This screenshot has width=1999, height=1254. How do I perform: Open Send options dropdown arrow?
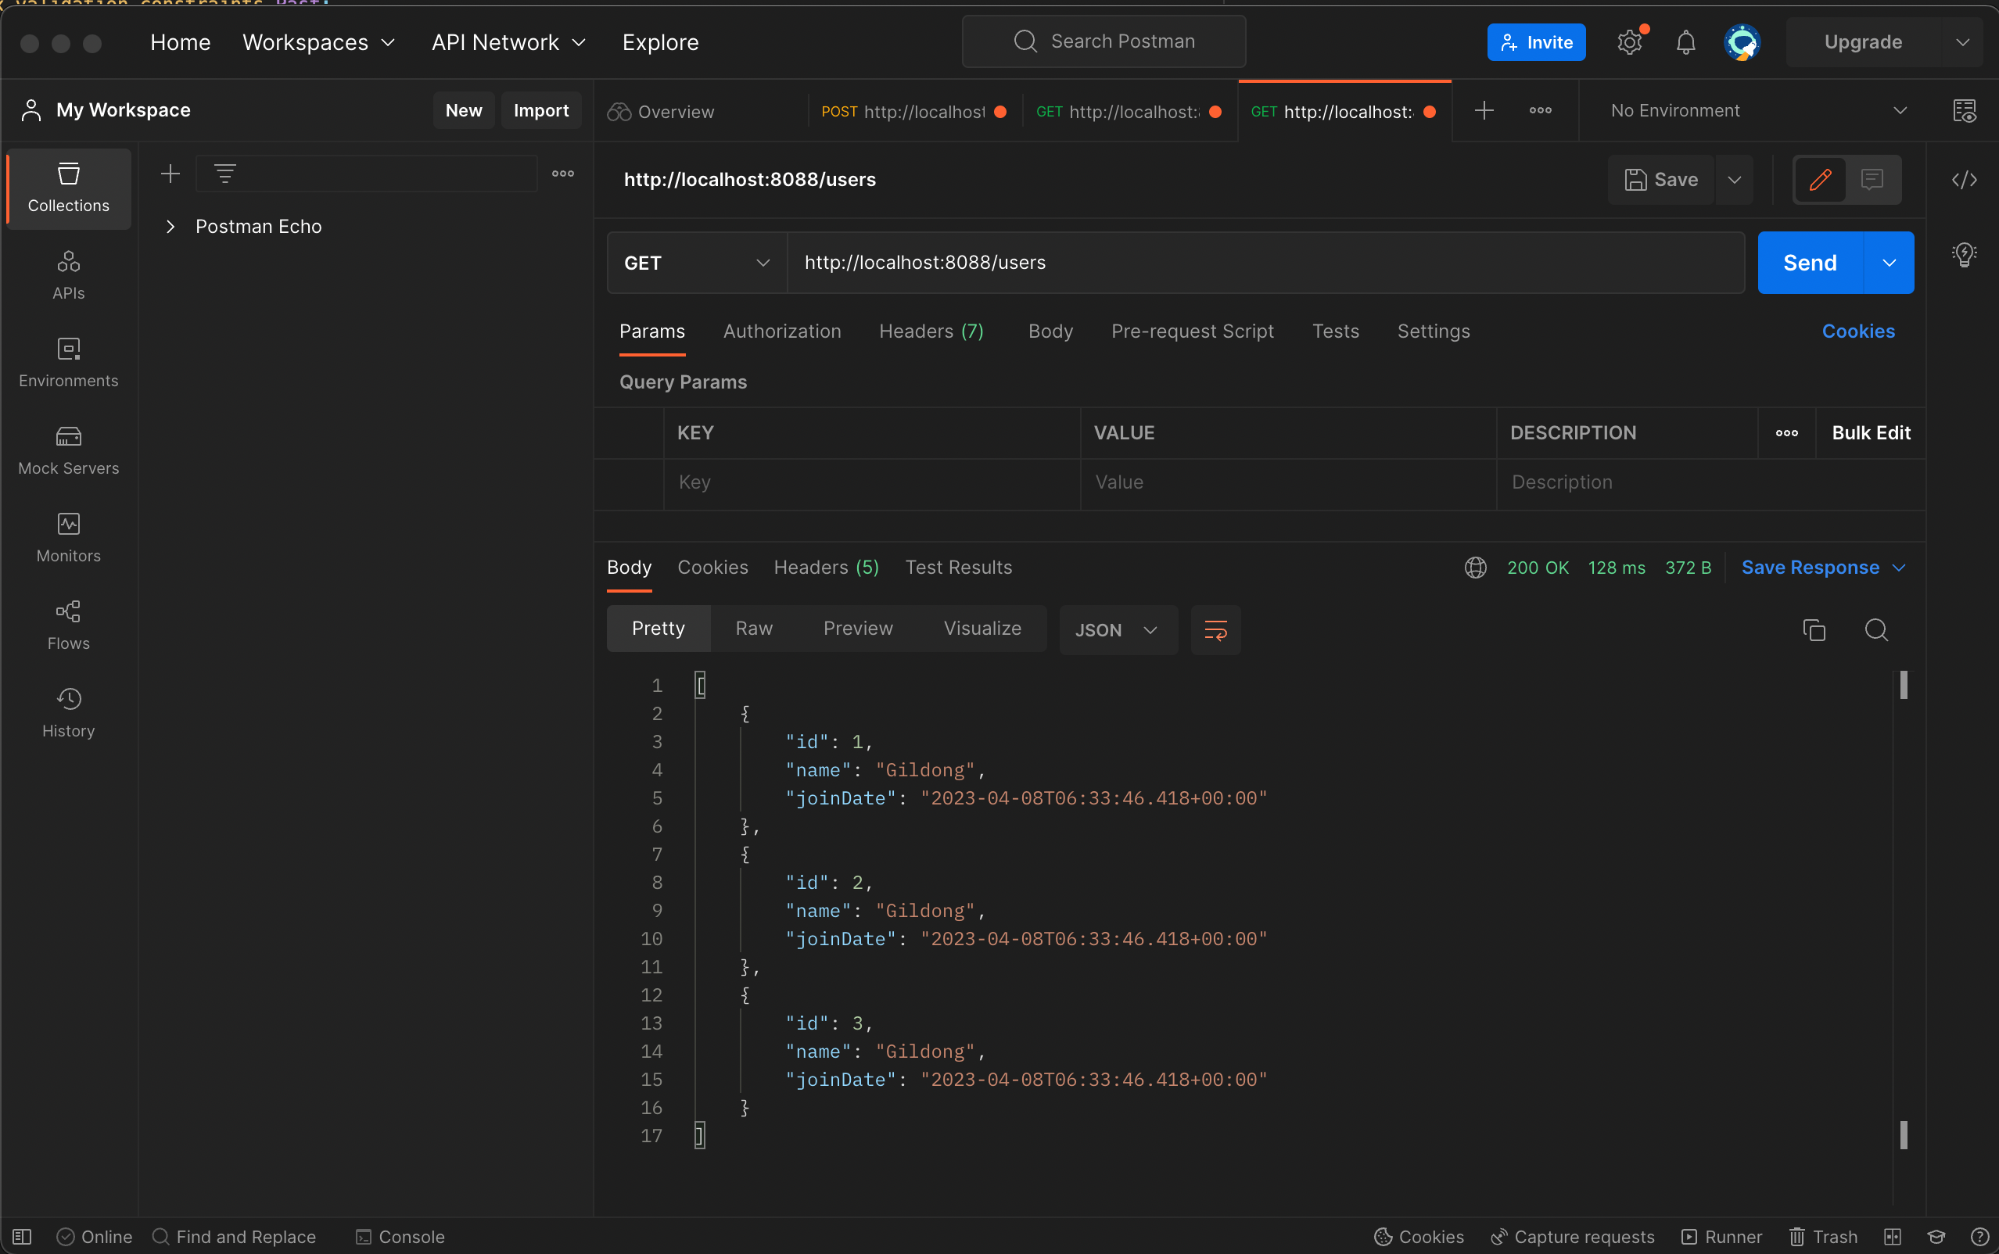tap(1889, 263)
